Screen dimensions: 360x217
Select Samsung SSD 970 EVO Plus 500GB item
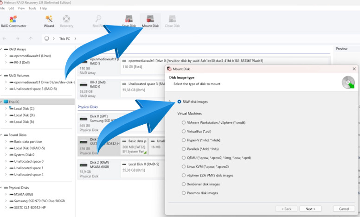coord(39,201)
